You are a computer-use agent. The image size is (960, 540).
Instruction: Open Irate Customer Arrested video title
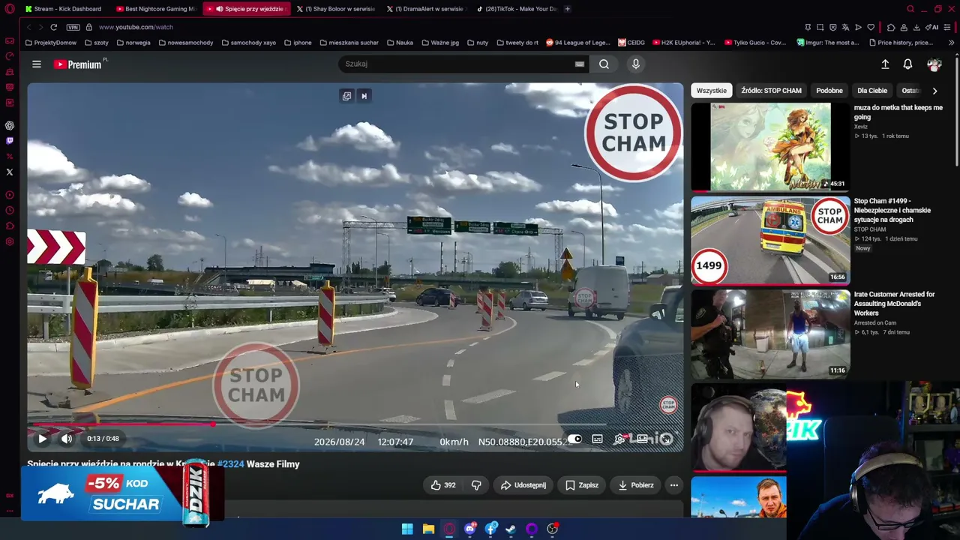tap(894, 304)
